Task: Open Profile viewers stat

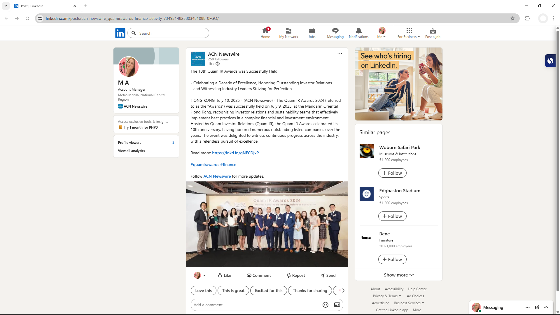Action: pyautogui.click(x=146, y=143)
